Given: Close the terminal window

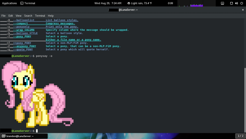Looking at the screenshot, I should [243, 10].
